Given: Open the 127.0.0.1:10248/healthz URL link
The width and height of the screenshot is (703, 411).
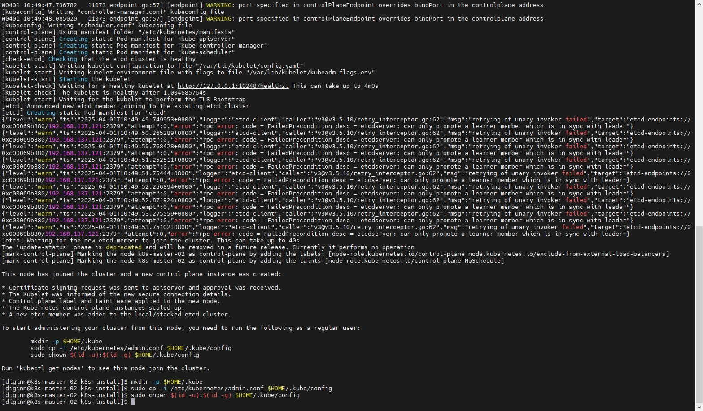Looking at the screenshot, I should (x=233, y=86).
